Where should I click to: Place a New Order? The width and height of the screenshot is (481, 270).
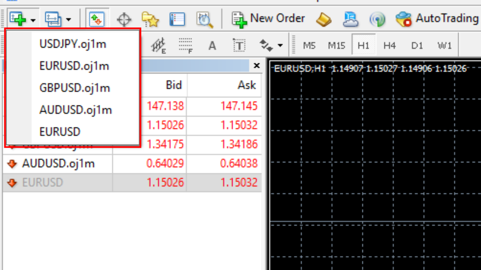pyautogui.click(x=269, y=18)
